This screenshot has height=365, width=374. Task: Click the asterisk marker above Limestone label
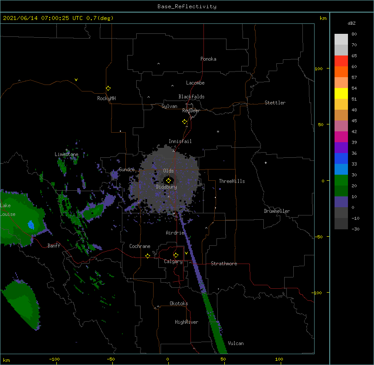click(x=67, y=150)
